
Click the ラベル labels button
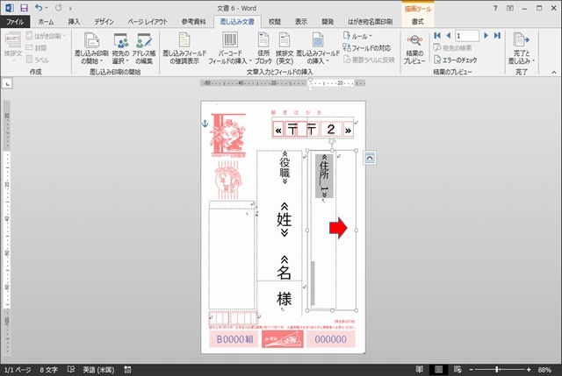coord(38,60)
